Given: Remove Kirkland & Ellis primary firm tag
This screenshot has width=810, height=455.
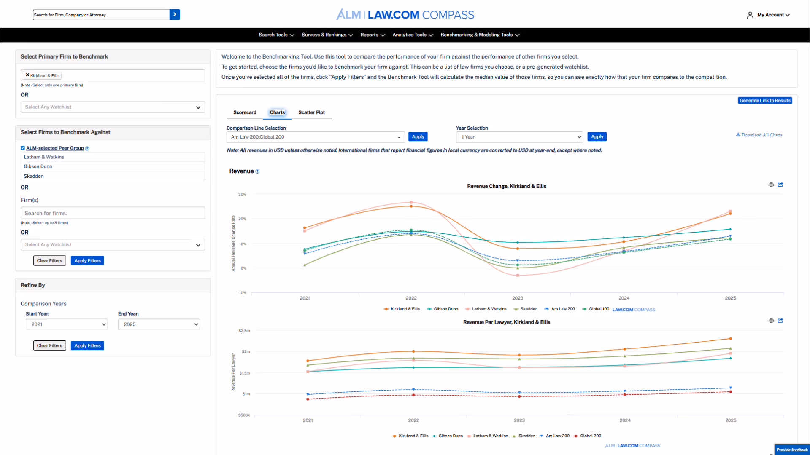Looking at the screenshot, I should pyautogui.click(x=27, y=75).
